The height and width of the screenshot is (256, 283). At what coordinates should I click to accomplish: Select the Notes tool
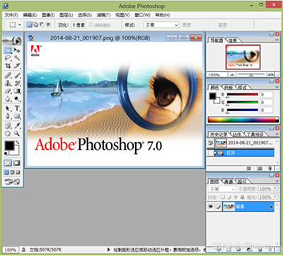click(x=8, y=126)
